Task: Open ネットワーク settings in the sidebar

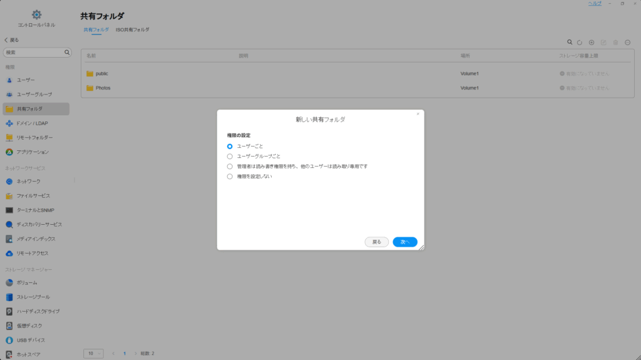Action: (36, 181)
